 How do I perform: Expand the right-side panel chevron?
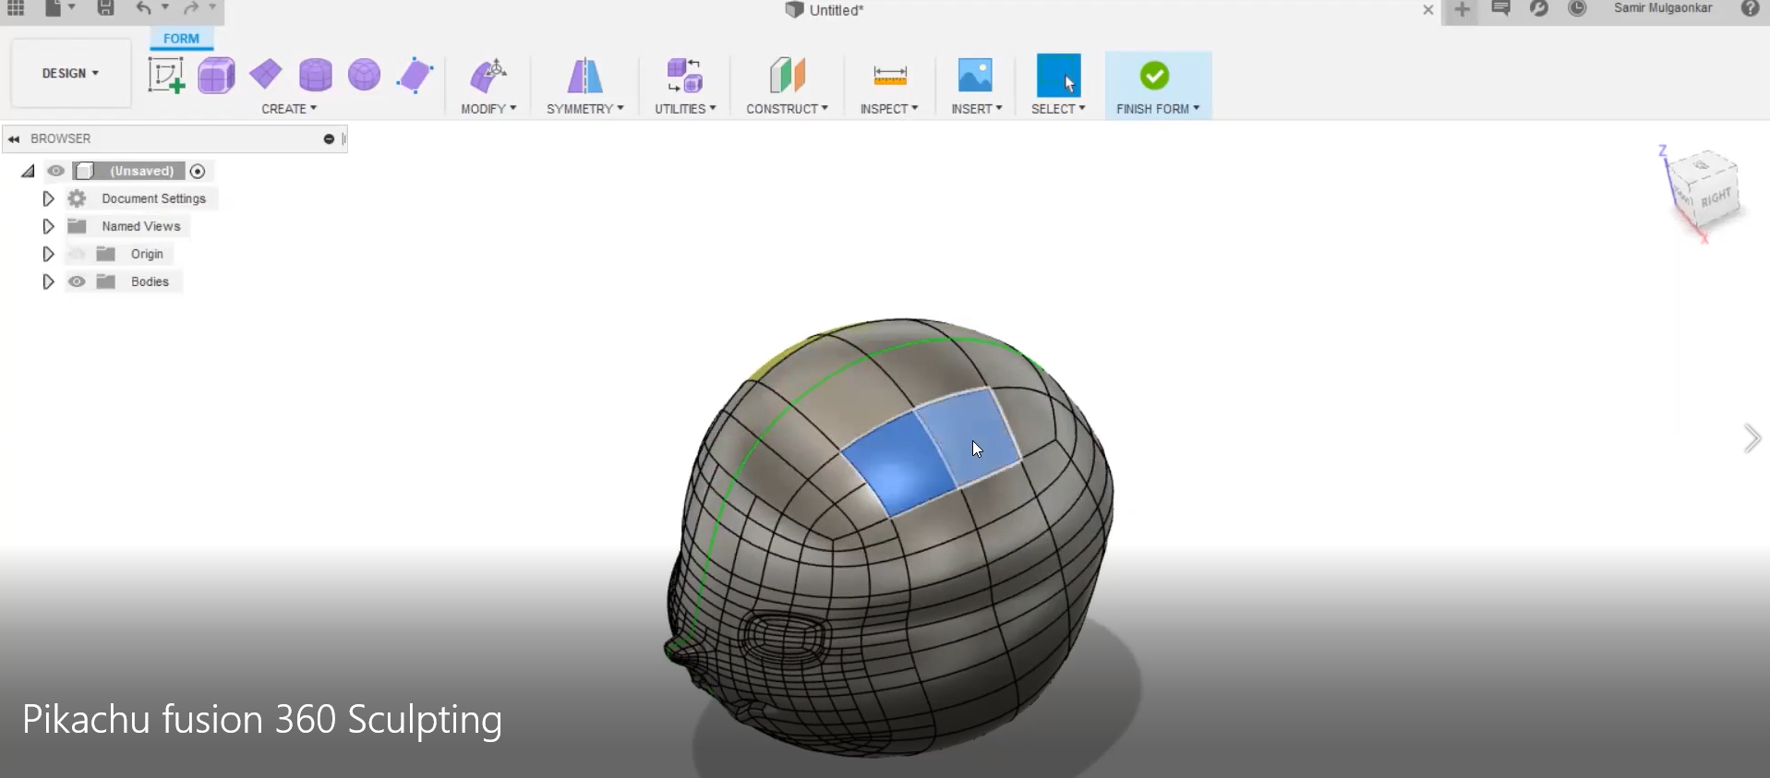pyautogui.click(x=1752, y=438)
